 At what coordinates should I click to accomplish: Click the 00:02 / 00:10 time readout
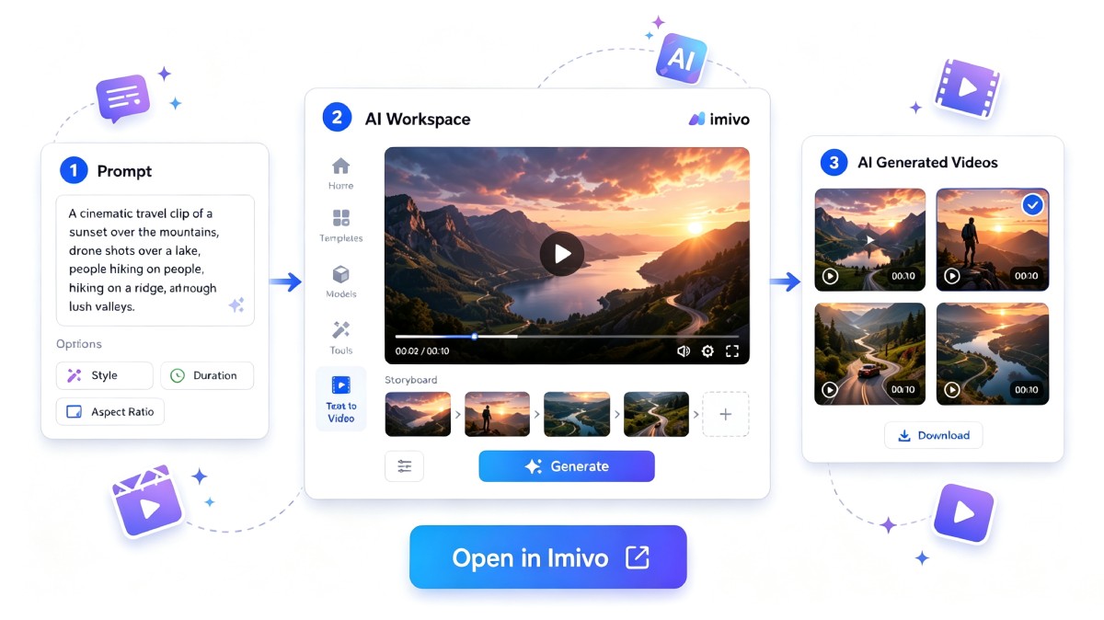tap(422, 351)
